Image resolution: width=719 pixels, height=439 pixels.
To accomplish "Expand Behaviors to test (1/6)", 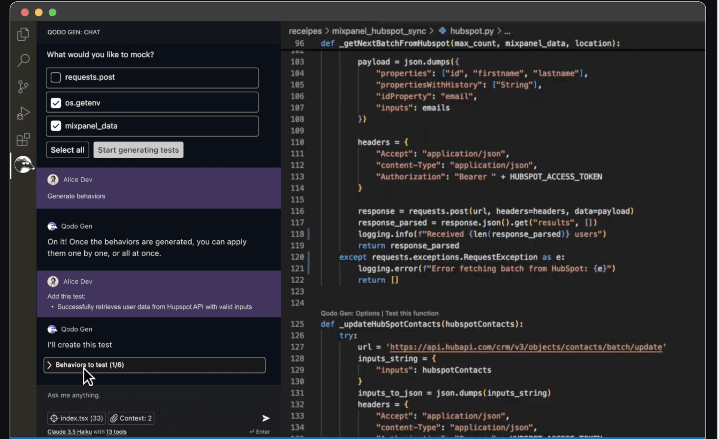I will click(154, 365).
